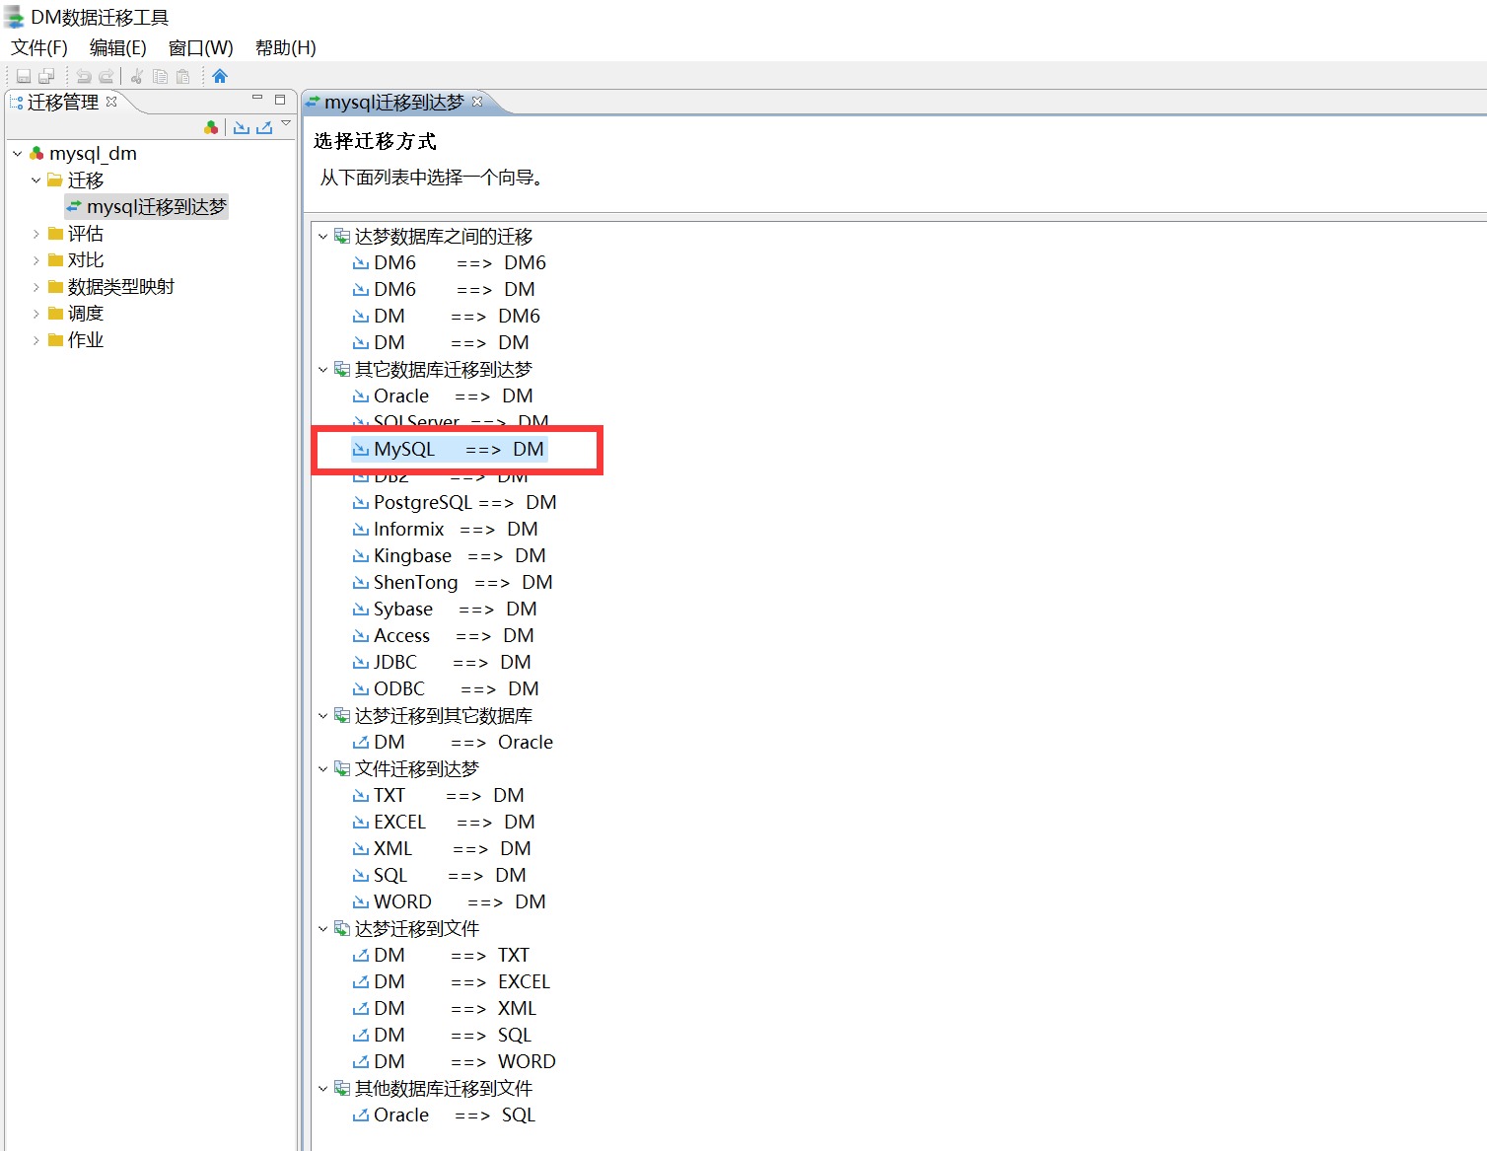Click the icon beside Kingbase ==> DM
This screenshot has width=1487, height=1151.
361,556
